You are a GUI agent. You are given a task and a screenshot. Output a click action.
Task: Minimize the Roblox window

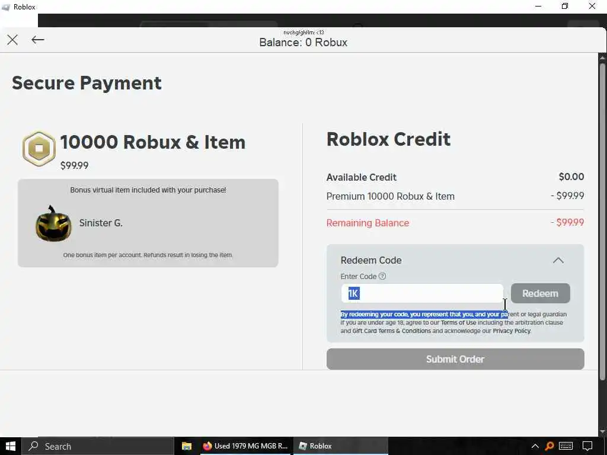[538, 6]
